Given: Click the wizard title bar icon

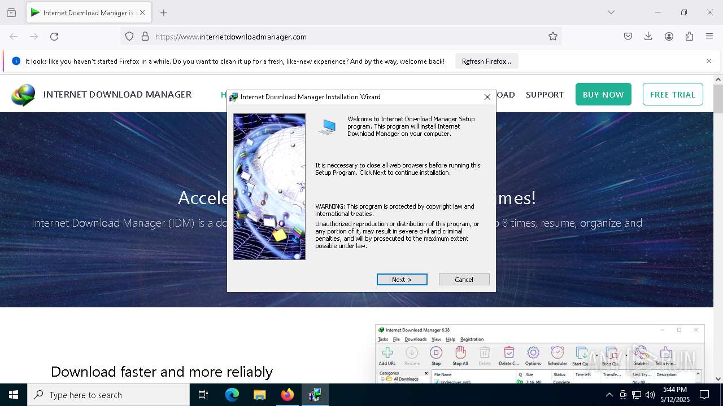Looking at the screenshot, I should coord(234,97).
